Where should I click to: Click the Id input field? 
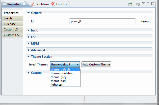coord(102,21)
